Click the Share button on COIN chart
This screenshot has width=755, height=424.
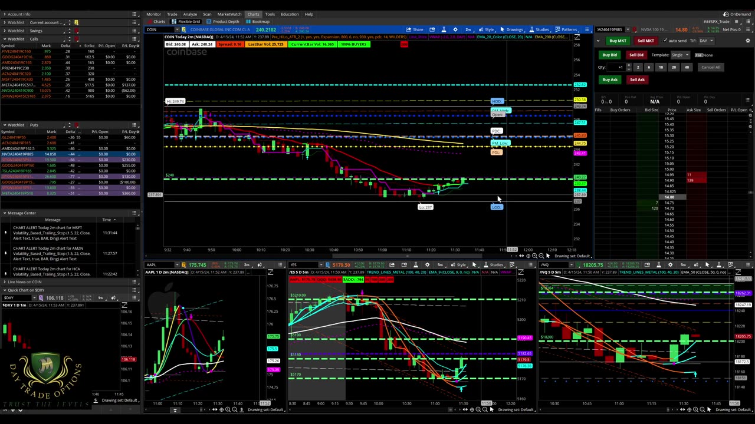pos(415,29)
